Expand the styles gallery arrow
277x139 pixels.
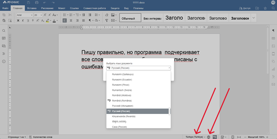254,18
